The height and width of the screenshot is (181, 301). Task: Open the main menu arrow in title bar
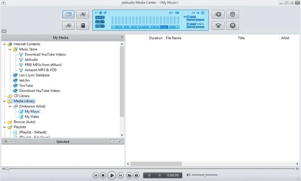4,3
